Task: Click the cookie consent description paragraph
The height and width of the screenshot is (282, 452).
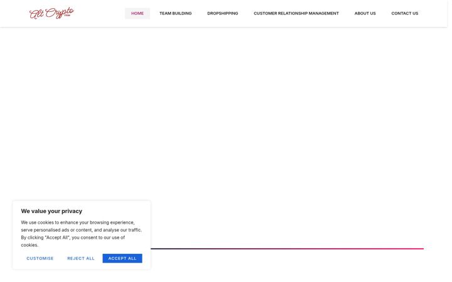Action: tap(81, 234)
